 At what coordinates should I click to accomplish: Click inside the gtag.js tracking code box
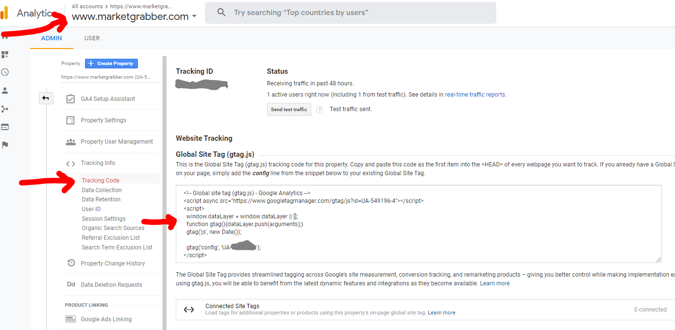pos(419,224)
